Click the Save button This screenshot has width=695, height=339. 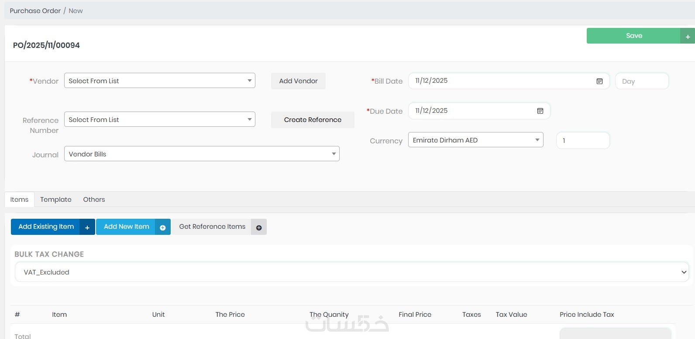click(x=633, y=36)
